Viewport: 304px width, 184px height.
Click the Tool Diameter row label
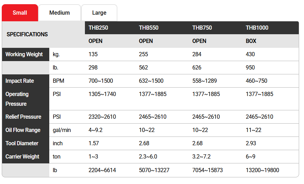[x=22, y=143]
